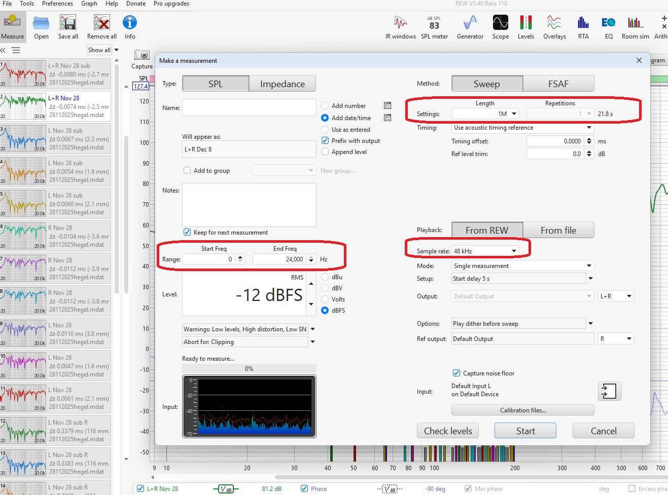Image resolution: width=668 pixels, height=495 pixels.
Task: Open the Overlays window
Action: click(x=554, y=26)
